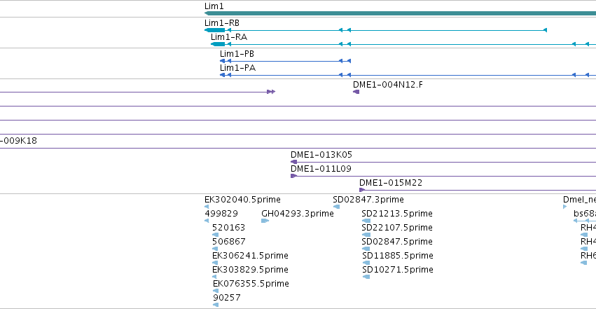Viewport: 596px width, 309px height.
Task: Open the DME1-004N12.F feature label
Action: coord(388,84)
